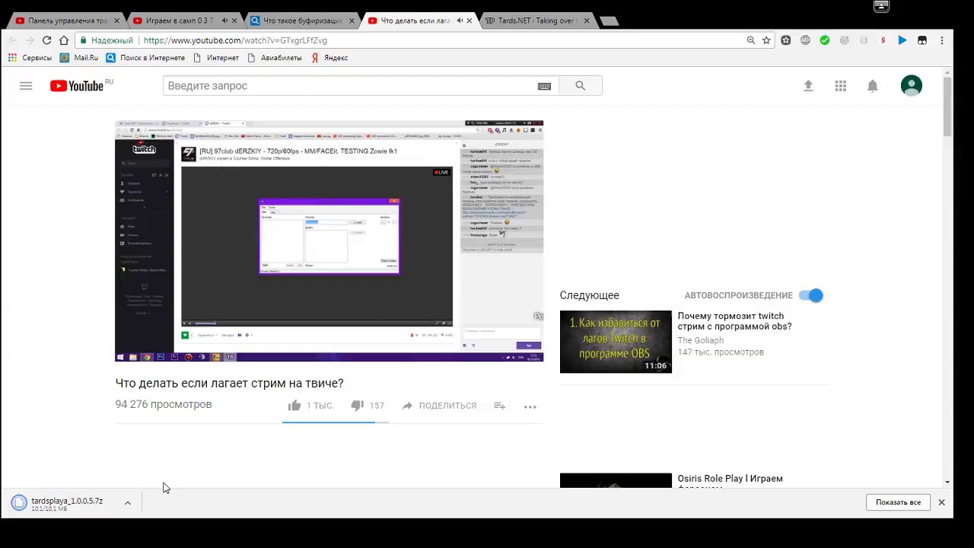The width and height of the screenshot is (974, 548).
Task: Click the zoom magnifier in address bar
Action: (750, 40)
